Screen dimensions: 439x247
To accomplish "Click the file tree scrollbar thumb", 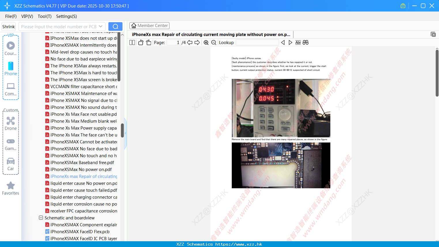I will [122, 130].
